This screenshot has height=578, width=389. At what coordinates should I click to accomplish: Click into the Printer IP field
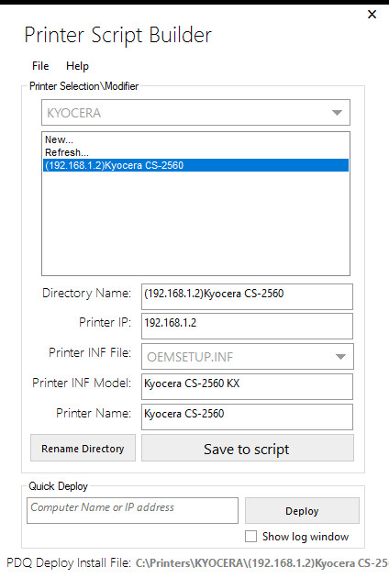[247, 326]
